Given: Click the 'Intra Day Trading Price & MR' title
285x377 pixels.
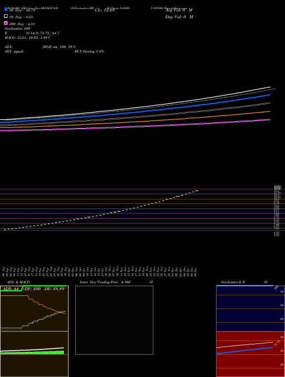Looking at the screenshot, I should click(x=105, y=282).
